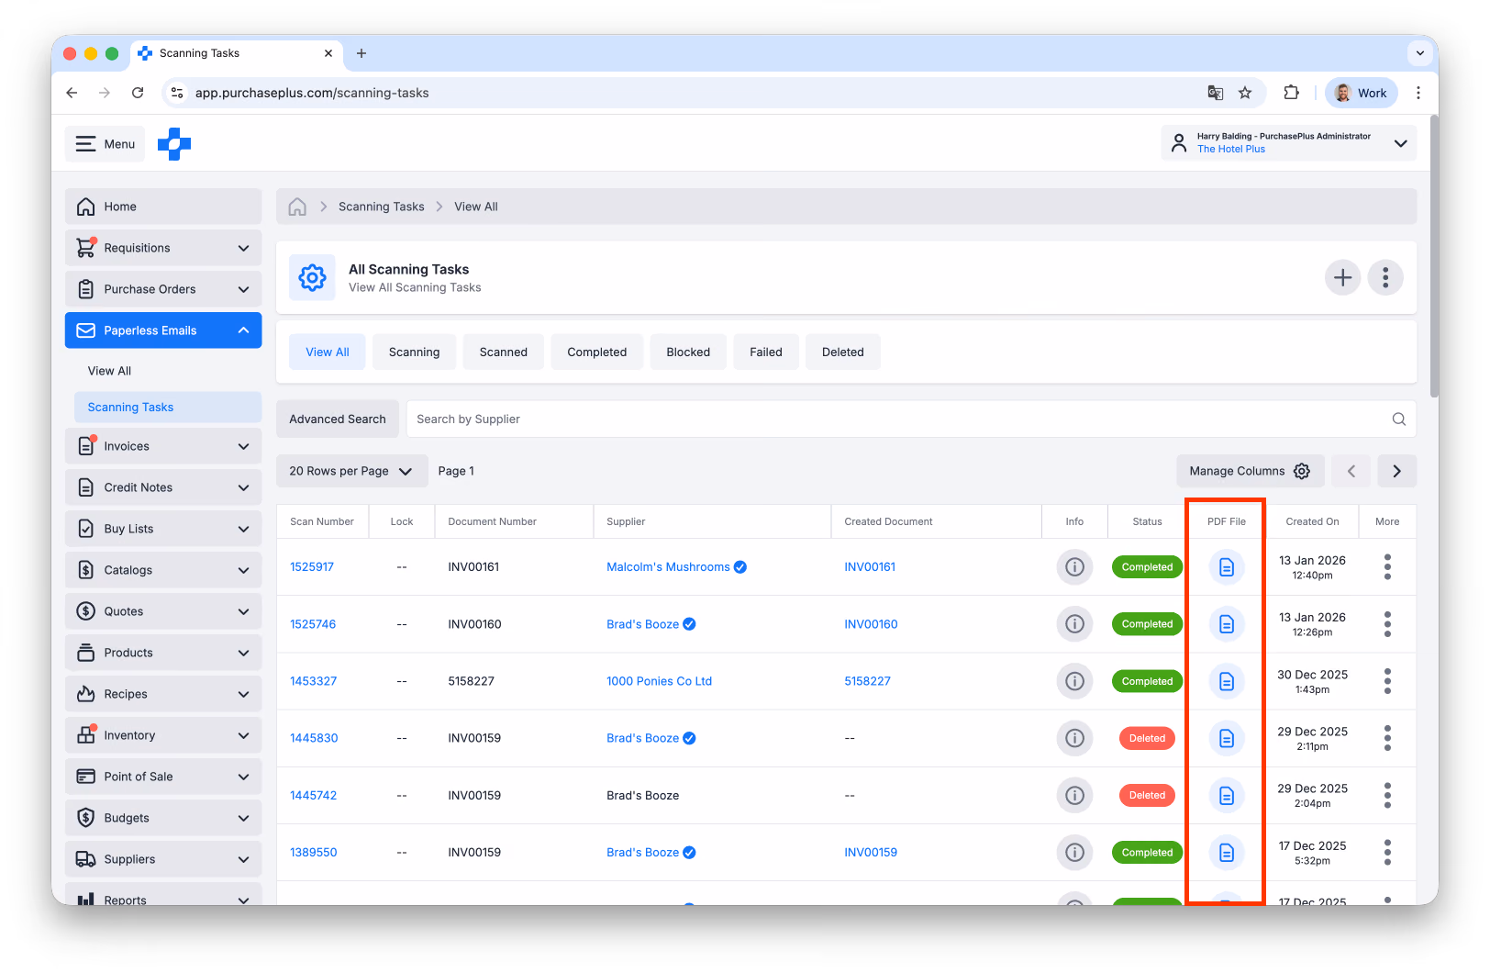This screenshot has width=1490, height=973.
Task: Expand the Purchase Orders sidebar section
Action: point(163,289)
